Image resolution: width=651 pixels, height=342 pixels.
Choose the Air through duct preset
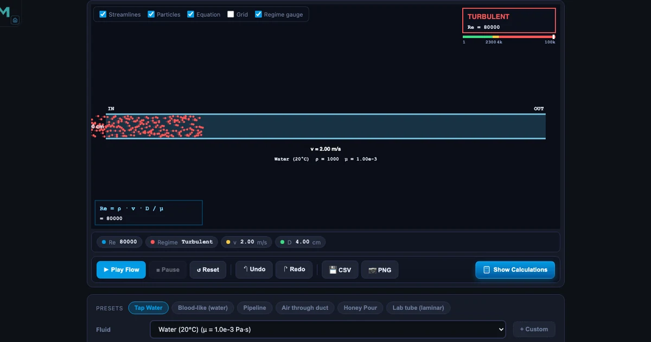click(x=305, y=308)
